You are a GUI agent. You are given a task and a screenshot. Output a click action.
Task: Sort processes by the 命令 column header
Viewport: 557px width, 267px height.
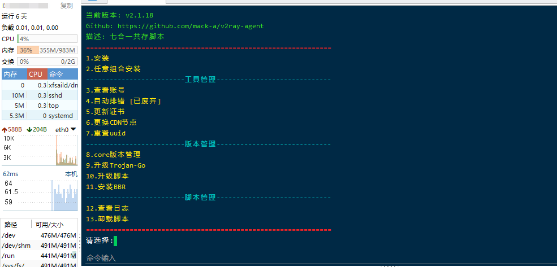click(63, 74)
